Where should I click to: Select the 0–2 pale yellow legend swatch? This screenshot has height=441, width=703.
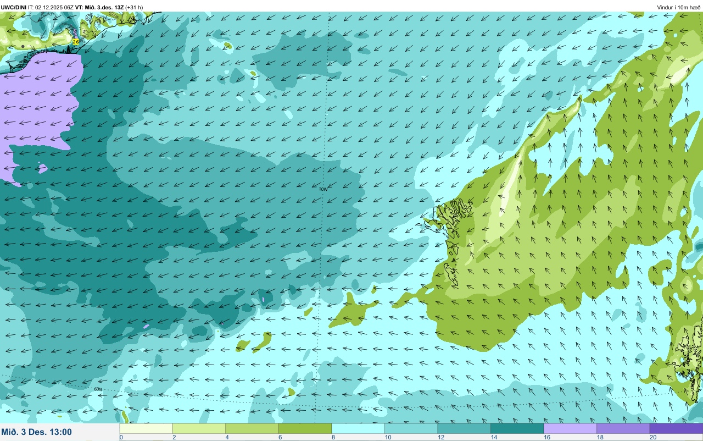pyautogui.click(x=146, y=428)
